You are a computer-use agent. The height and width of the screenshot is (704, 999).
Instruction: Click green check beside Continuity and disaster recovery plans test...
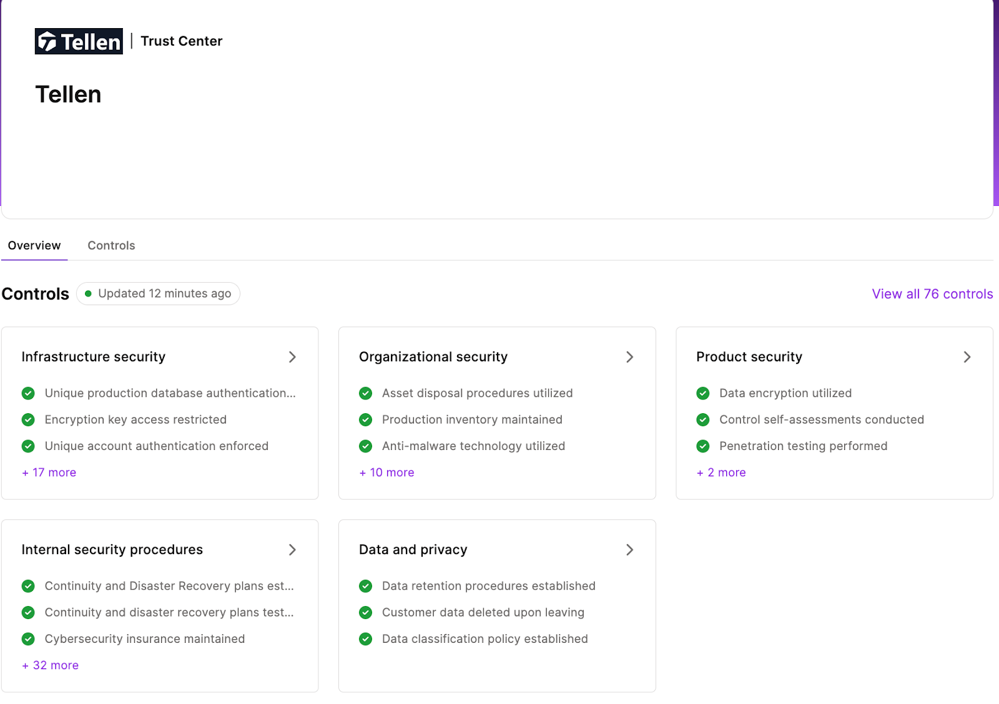point(28,612)
